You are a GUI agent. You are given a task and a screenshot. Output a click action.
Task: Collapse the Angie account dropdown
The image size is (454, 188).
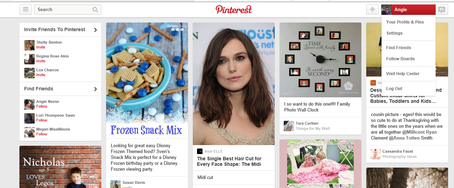(408, 10)
